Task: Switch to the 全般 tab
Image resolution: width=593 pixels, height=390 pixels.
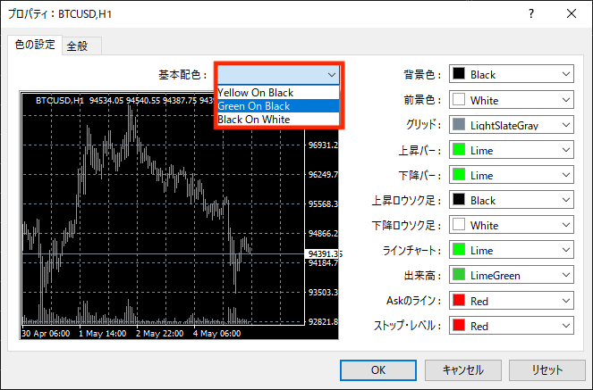Action: tap(81, 46)
